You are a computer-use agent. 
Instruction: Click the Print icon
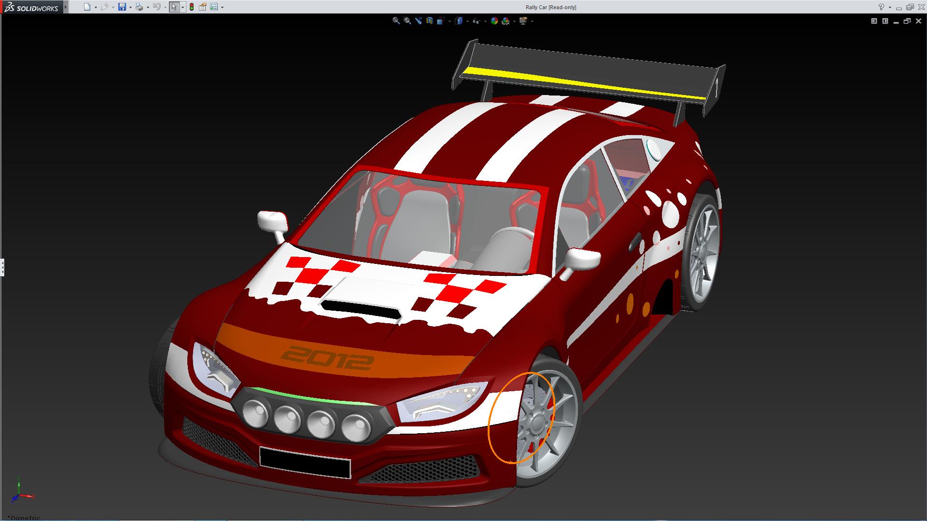(x=139, y=7)
